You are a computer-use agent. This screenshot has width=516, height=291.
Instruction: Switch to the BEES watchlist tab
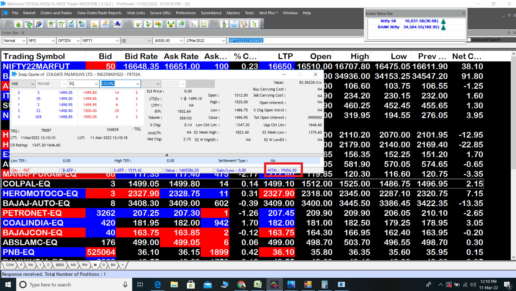(60, 265)
